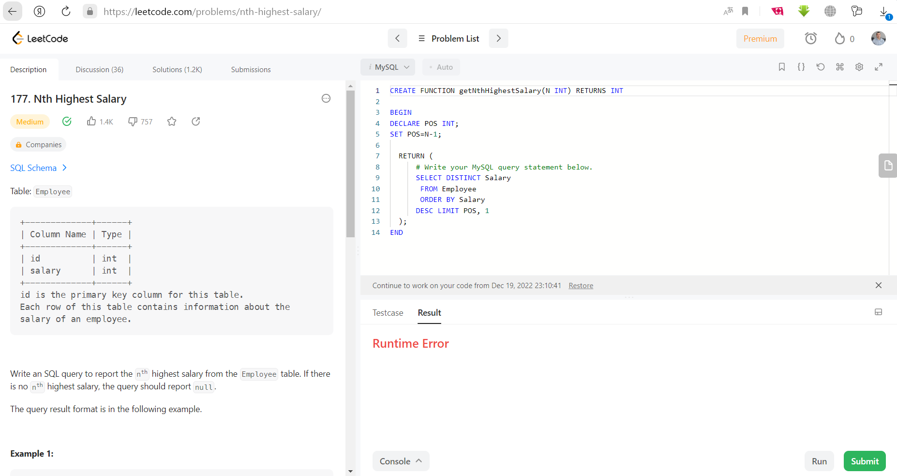
Task: Switch to the Testcase tab
Action: pos(388,313)
